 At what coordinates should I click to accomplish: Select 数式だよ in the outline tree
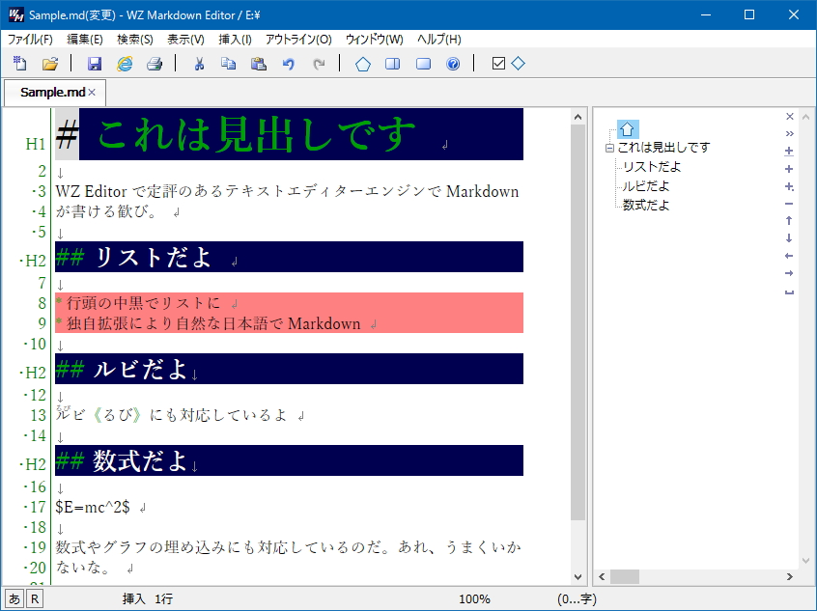(x=646, y=206)
